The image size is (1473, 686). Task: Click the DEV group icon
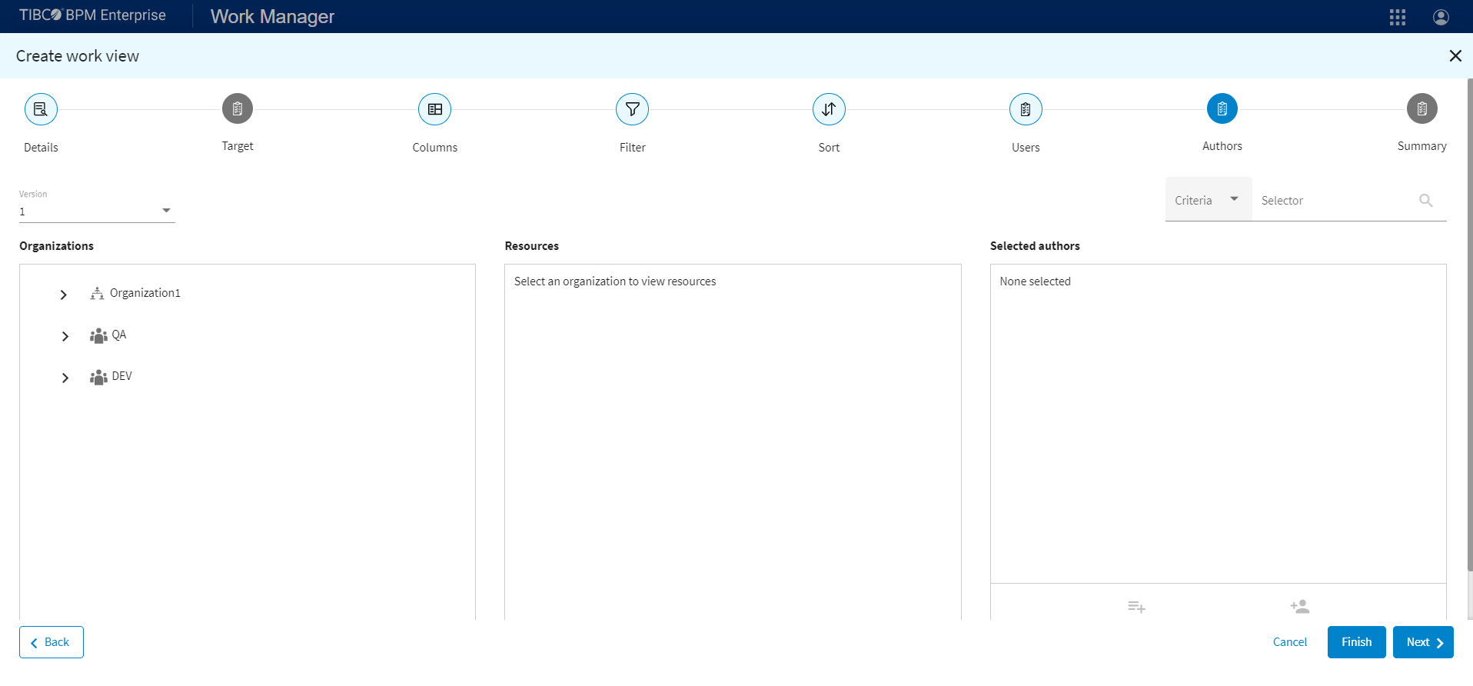tap(98, 377)
